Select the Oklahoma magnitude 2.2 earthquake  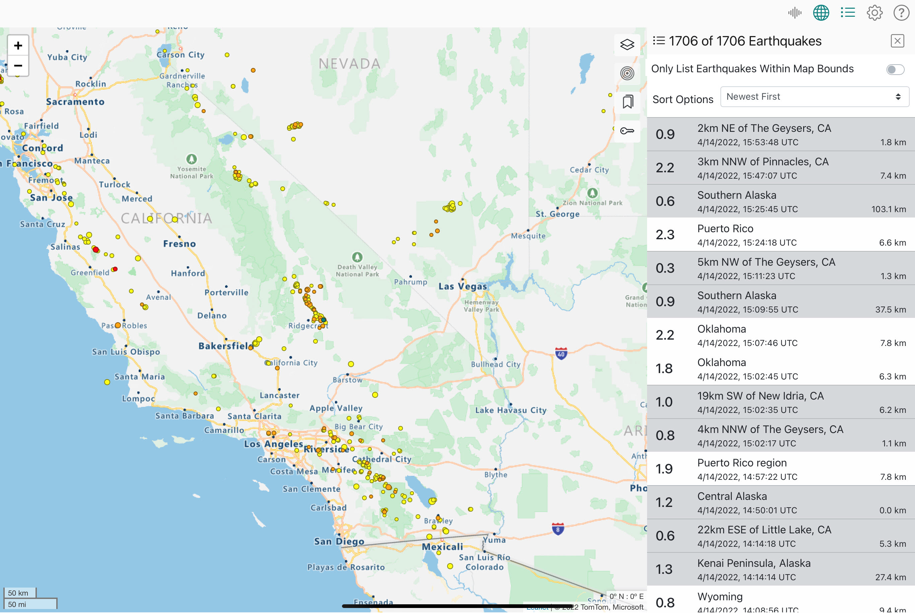click(x=782, y=335)
